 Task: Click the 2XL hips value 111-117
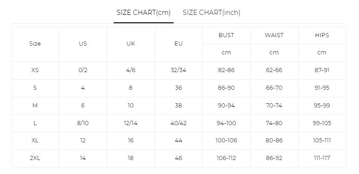(x=322, y=158)
